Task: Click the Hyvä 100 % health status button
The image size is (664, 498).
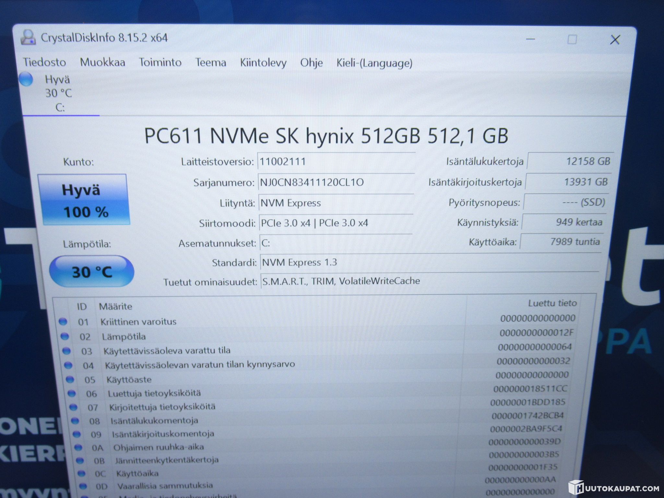Action: (x=84, y=200)
